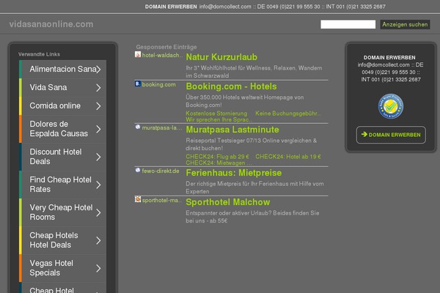Click the green DOMAIN ERWERBEN button
440x293 pixels.
tap(391, 135)
